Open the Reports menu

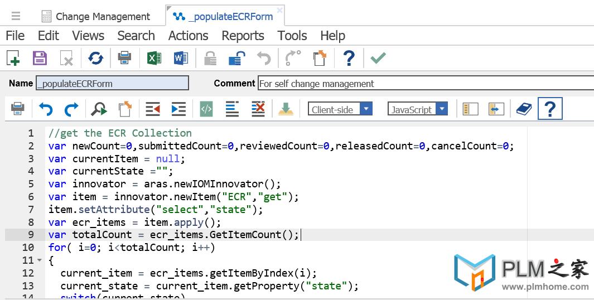243,36
